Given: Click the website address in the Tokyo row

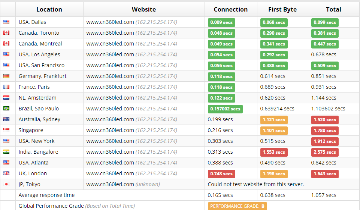Looking at the screenshot, I should (x=110, y=184).
